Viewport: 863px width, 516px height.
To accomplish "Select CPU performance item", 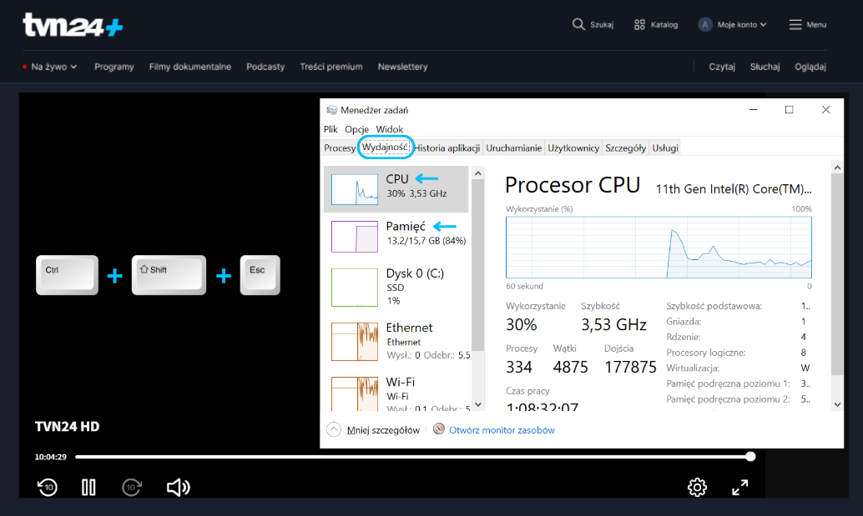I will click(x=396, y=189).
